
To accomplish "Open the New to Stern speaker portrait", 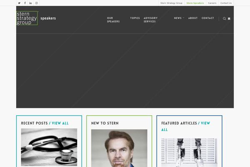I will click(x=119, y=148).
